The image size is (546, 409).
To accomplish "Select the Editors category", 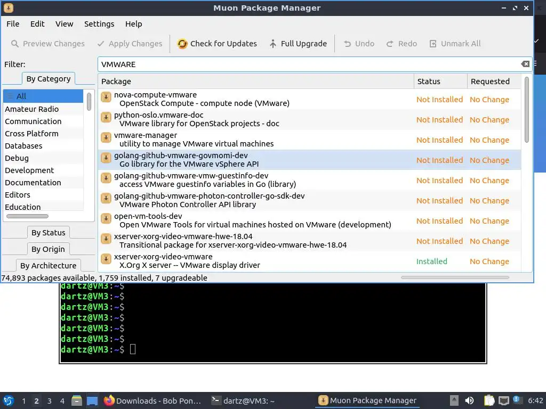I will (x=43, y=195).
